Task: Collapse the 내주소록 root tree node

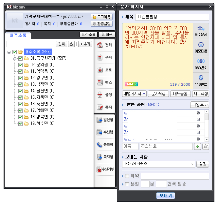Action: (x=9, y=52)
